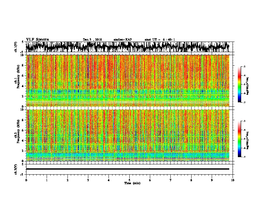Click the ch.2 spectrogram "6" kHz tick label
Screen dimensions: 262x202
pyautogui.click(x=23, y=130)
